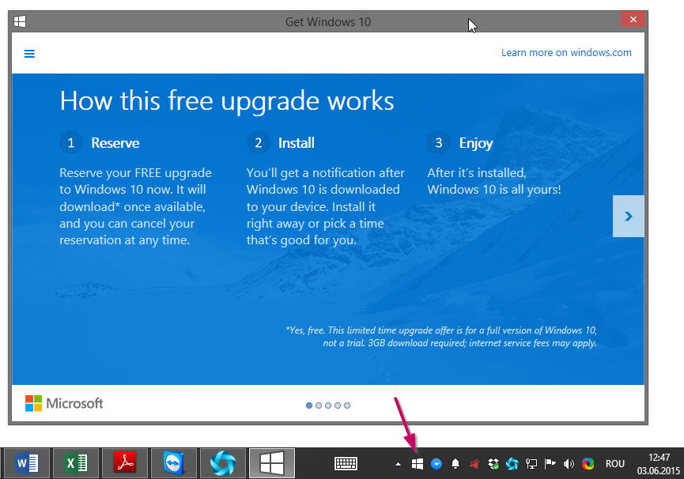
Task: Click the Get Windows 10 title bar text
Action: (x=328, y=22)
